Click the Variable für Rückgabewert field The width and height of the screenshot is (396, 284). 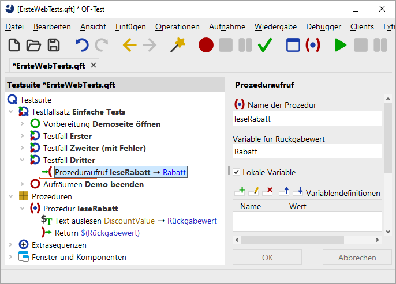click(x=307, y=152)
